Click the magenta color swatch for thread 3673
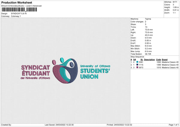The image size is (180, 127). [x=137, y=67]
